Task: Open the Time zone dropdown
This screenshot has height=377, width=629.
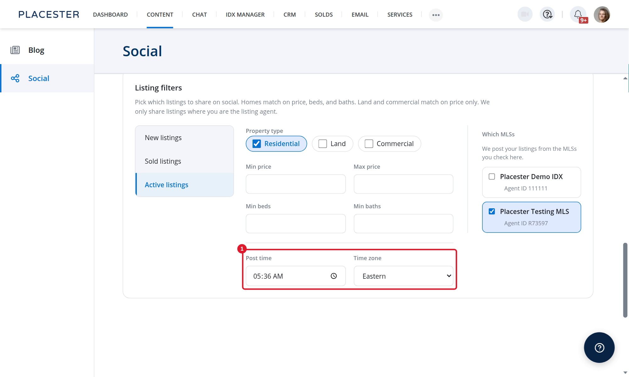Action: click(404, 276)
